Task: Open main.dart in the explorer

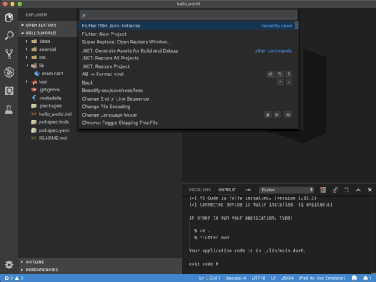Action: click(x=52, y=74)
